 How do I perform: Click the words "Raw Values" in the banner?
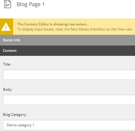click(x=80, y=29)
